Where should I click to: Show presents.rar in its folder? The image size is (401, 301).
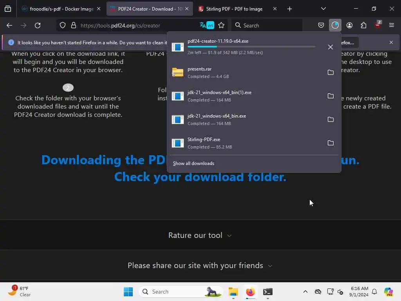coord(331,73)
